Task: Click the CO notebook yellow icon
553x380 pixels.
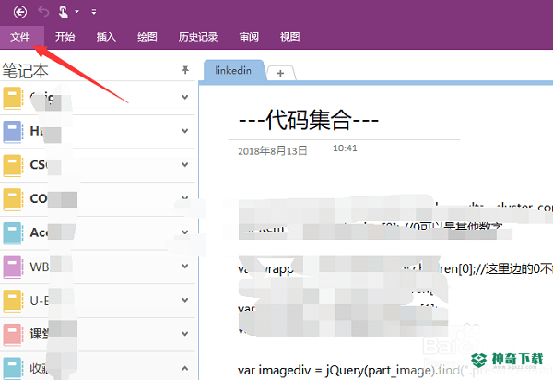Action: coord(12,199)
